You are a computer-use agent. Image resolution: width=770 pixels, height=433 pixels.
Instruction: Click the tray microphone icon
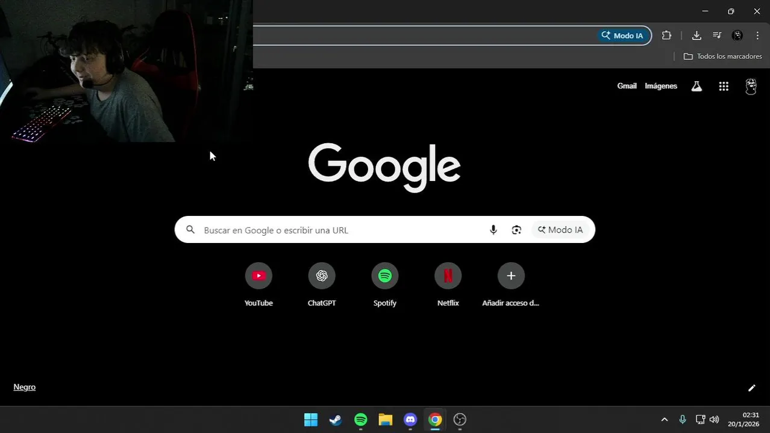(x=683, y=420)
